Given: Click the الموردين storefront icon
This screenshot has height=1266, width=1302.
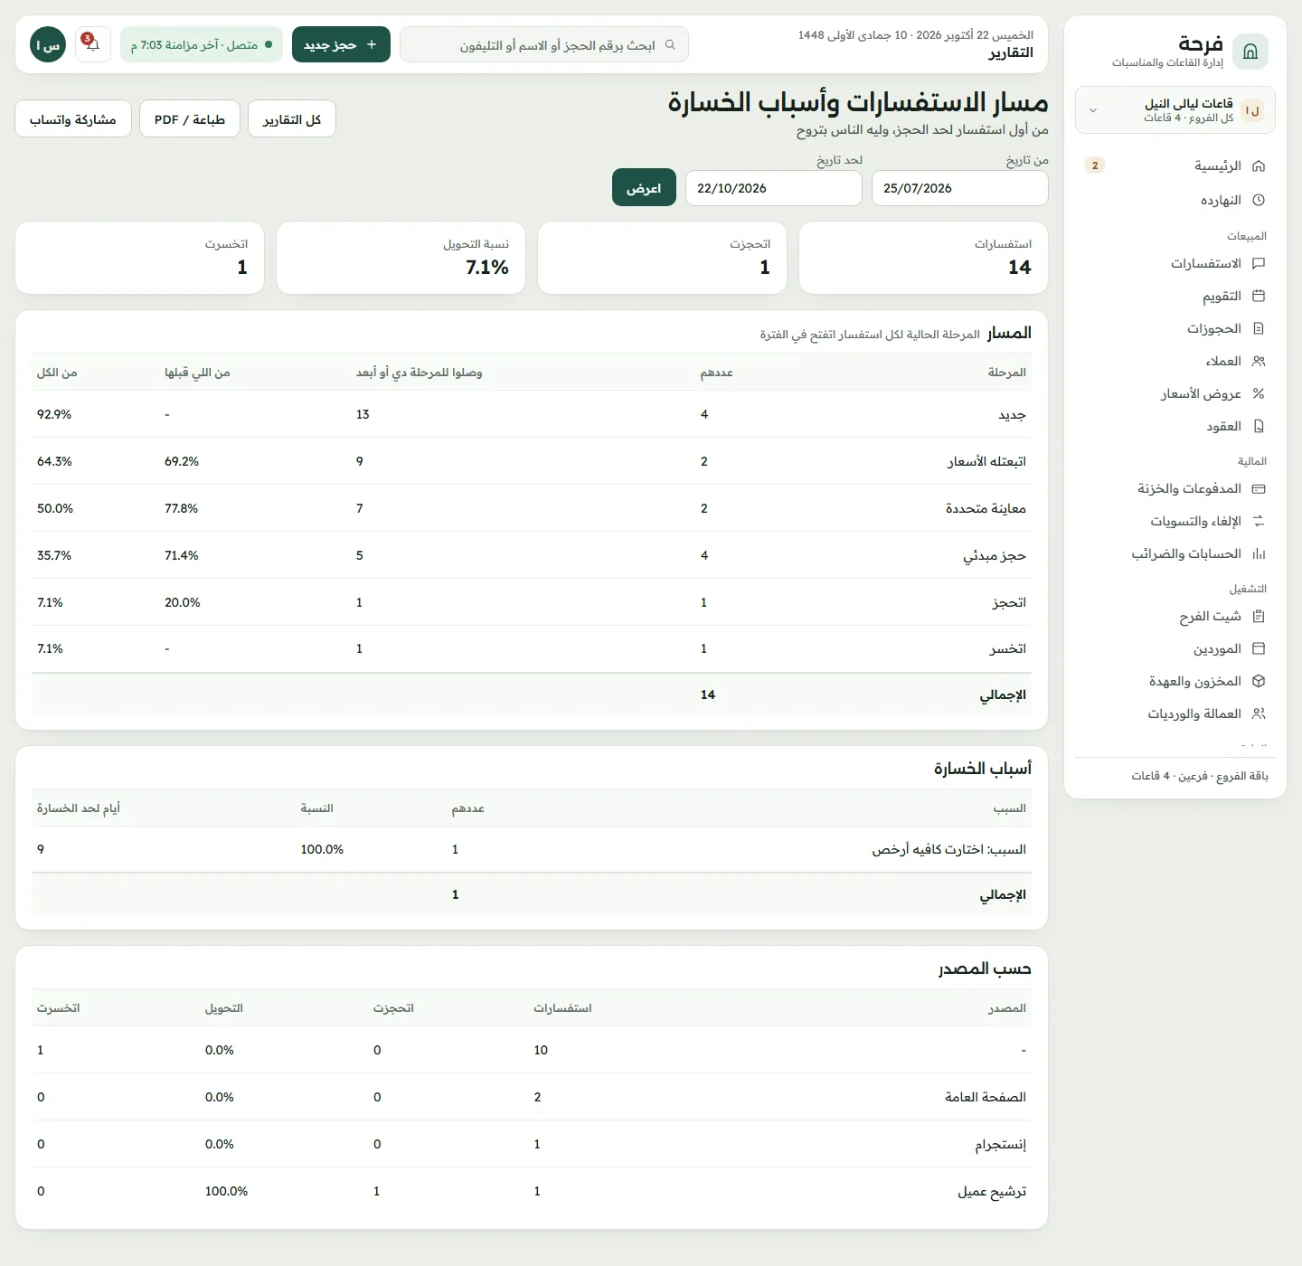Looking at the screenshot, I should (x=1259, y=648).
